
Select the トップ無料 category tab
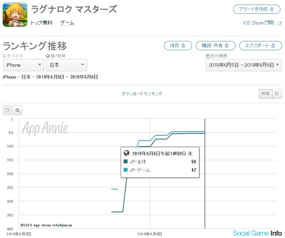pos(41,23)
